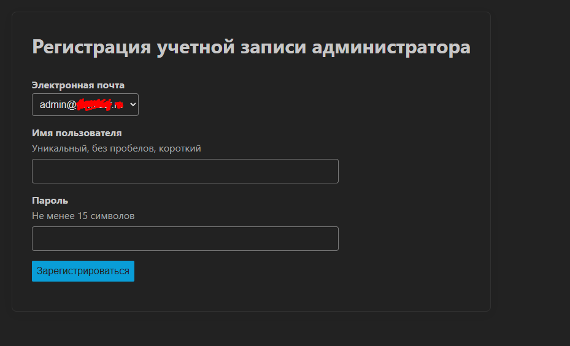Click hint text Уникальный, без пробелов, короткий

(117, 148)
